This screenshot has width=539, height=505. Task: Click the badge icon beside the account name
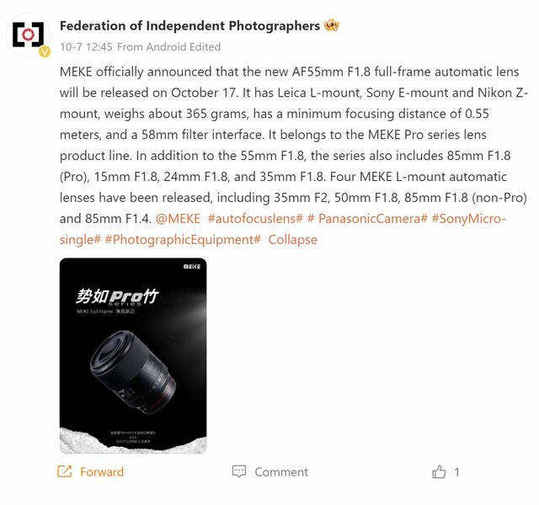point(333,26)
